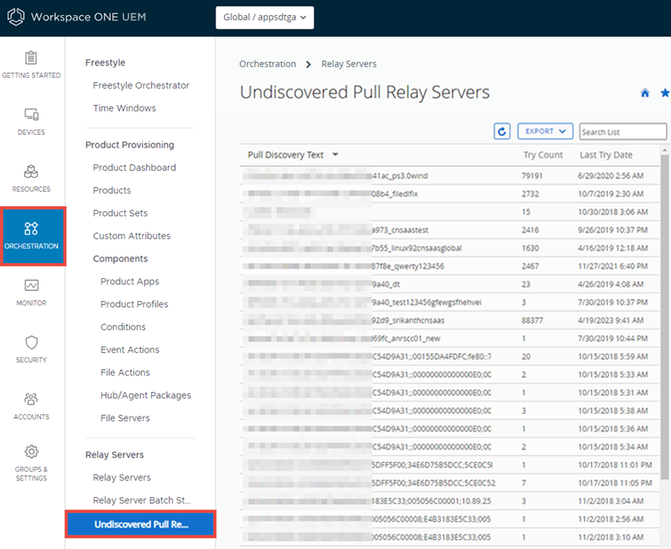Click the Relay Servers breadcrumb link
The height and width of the screenshot is (549, 671).
tap(349, 65)
